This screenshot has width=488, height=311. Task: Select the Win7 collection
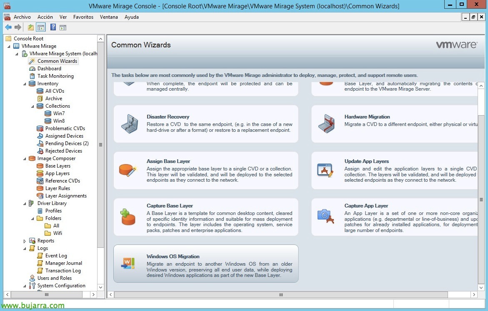click(59, 113)
